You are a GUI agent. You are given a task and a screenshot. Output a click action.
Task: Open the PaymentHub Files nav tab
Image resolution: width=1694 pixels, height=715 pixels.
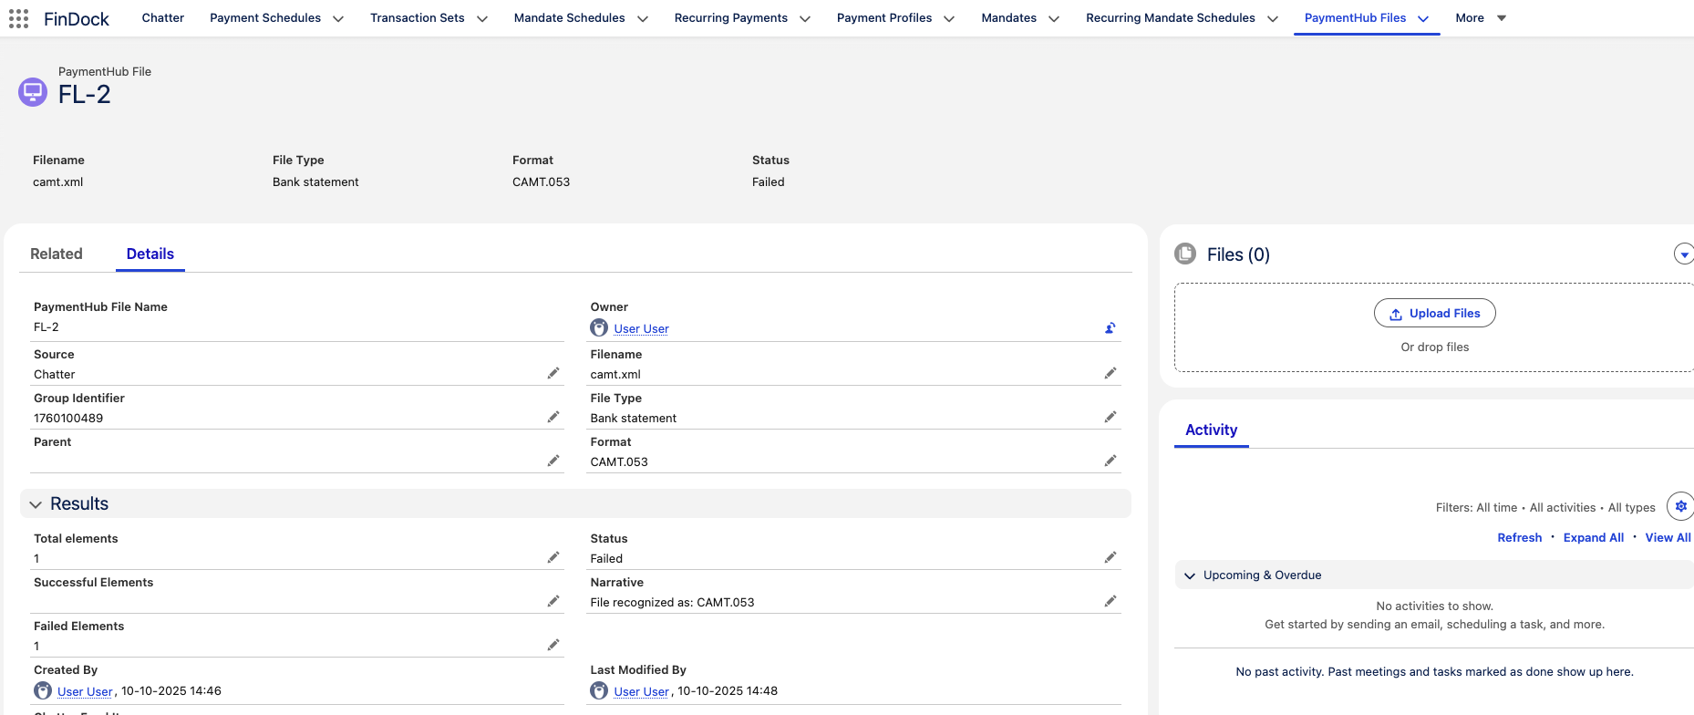point(1355,17)
